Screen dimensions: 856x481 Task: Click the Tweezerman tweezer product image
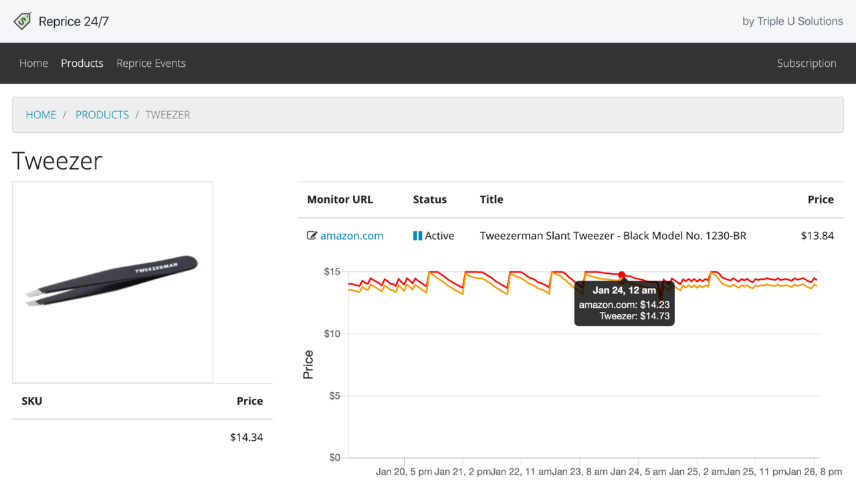112,282
